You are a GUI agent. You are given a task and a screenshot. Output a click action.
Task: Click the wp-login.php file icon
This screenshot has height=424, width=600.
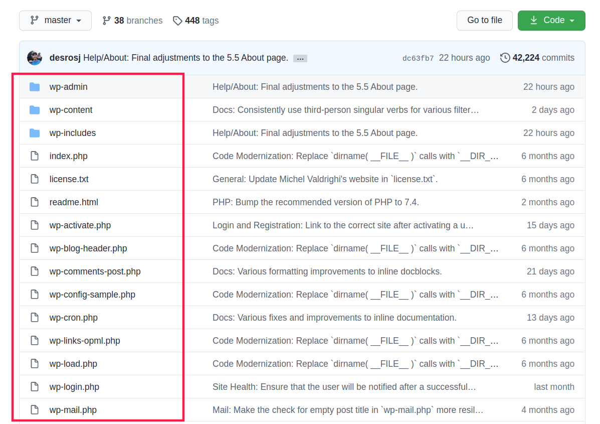(x=35, y=387)
